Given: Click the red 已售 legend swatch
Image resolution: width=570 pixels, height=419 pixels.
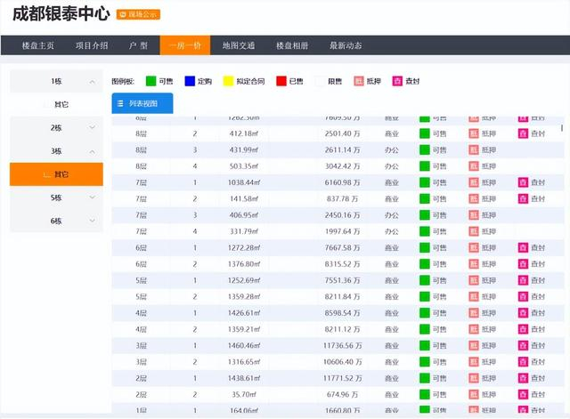Looking at the screenshot, I should pos(281,81).
